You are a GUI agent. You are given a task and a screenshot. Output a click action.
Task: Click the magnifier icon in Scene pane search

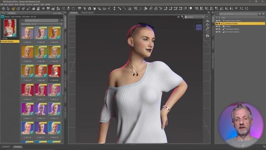[x=217, y=14]
